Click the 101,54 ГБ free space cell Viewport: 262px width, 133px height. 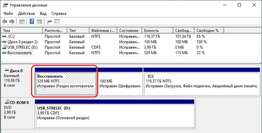[183, 36]
